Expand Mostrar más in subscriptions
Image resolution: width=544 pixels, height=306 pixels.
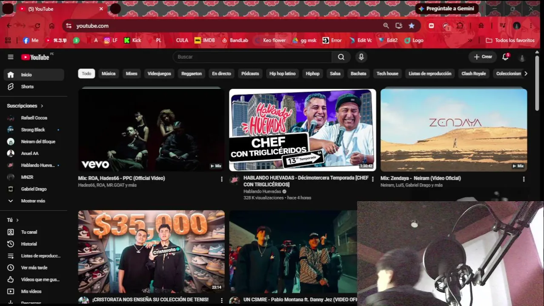tap(34, 201)
